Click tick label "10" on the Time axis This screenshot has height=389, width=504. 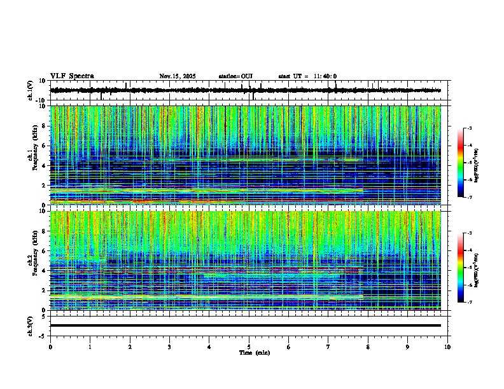447,347
